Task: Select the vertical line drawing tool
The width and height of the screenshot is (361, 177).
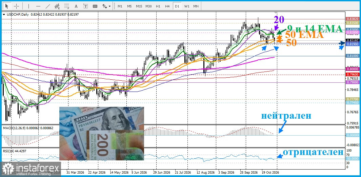Action: (x=28, y=6)
